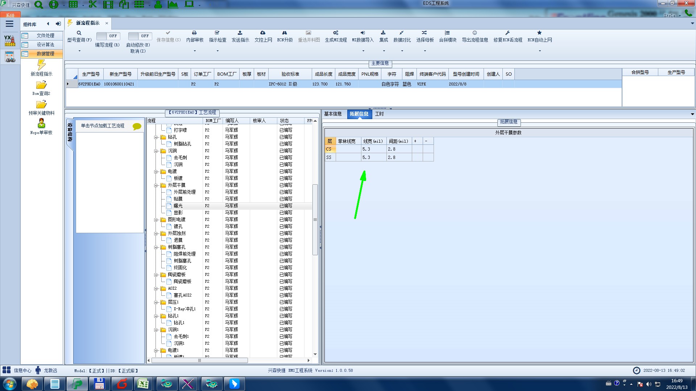Click vertical scrollbar thumb of process tree
Screen dimensions: 696x391
(x=315, y=220)
